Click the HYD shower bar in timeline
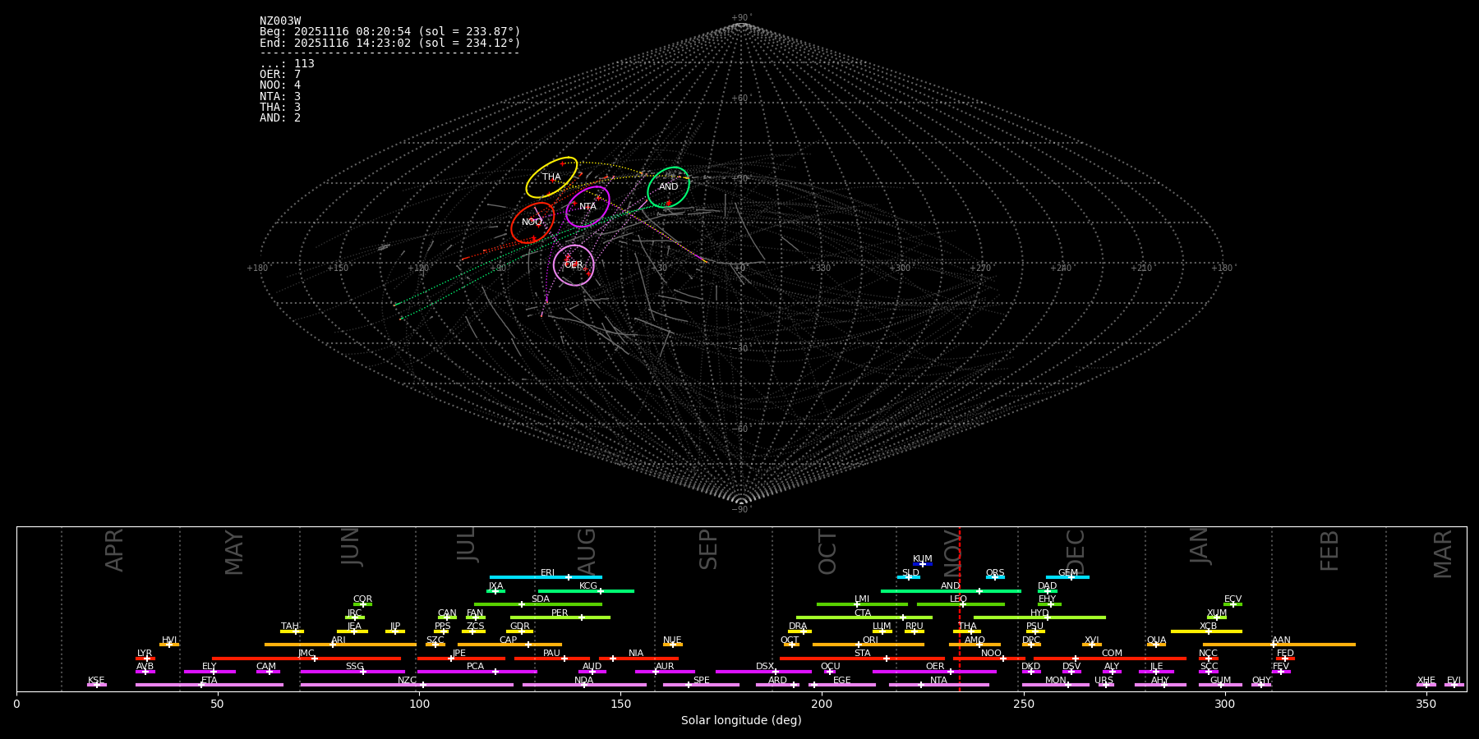1479x739 pixels. (x=1039, y=617)
